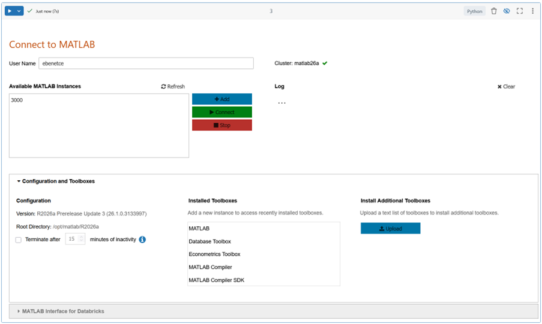Stop the selected MATLAB instance
This screenshot has height=324, width=542.
(222, 125)
